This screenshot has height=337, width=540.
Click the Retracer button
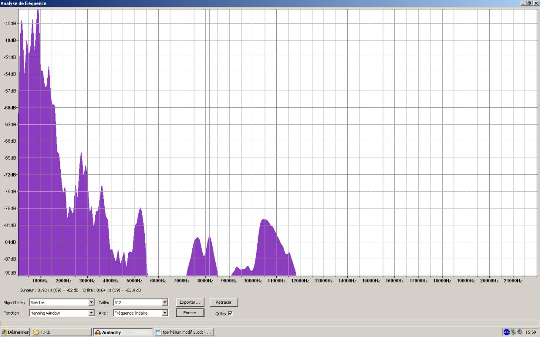tap(224, 302)
